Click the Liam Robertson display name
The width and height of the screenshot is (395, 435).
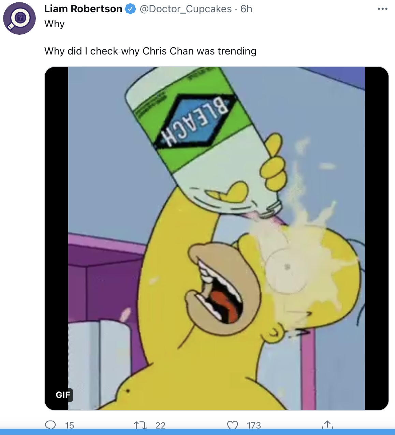click(x=83, y=9)
